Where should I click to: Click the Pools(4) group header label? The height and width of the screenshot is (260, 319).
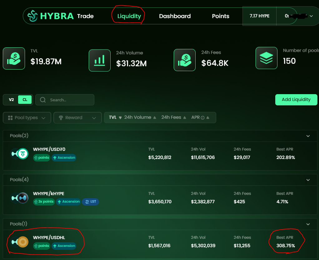coord(19,180)
